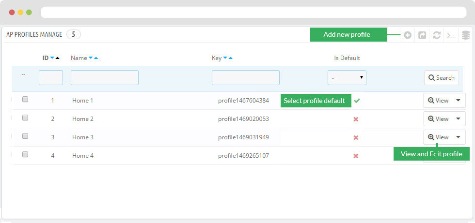The width and height of the screenshot is (475, 223).
Task: Expand the Home 1 View action dropdown arrow
Action: [x=459, y=100]
